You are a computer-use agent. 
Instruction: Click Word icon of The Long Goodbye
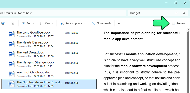[x=12, y=34]
